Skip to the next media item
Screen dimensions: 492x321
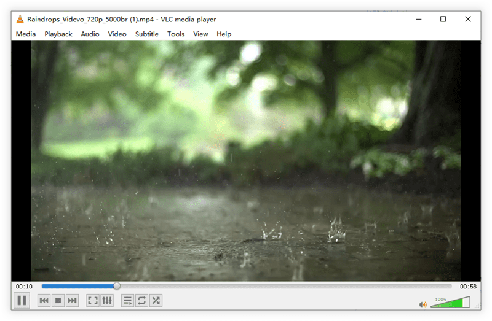tap(72, 300)
